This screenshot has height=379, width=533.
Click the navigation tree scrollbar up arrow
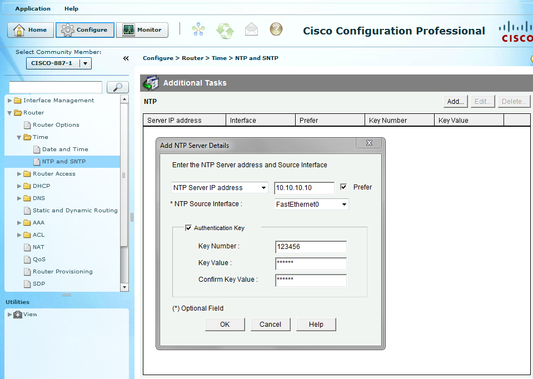tap(124, 99)
